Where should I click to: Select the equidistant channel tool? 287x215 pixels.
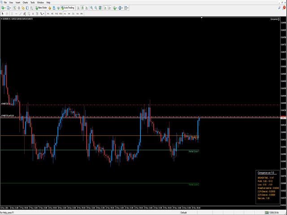(x=25, y=13)
